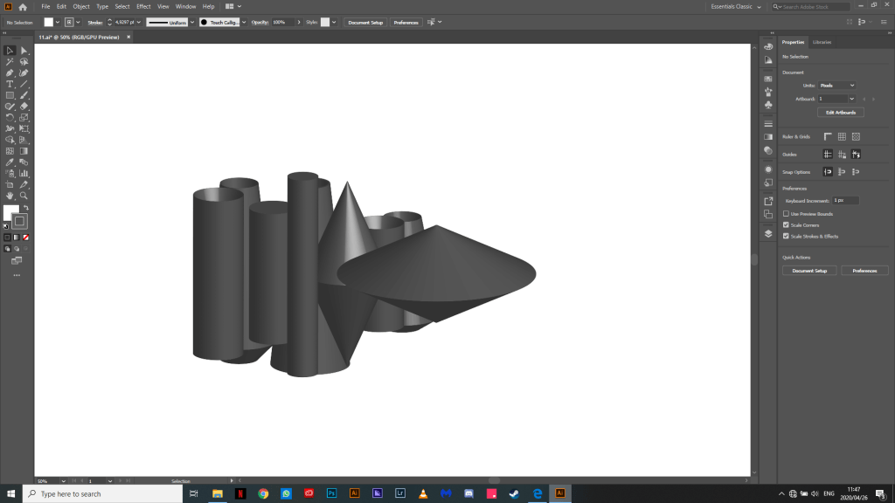
Task: Uncheck Scale Corners option
Action: point(786,224)
